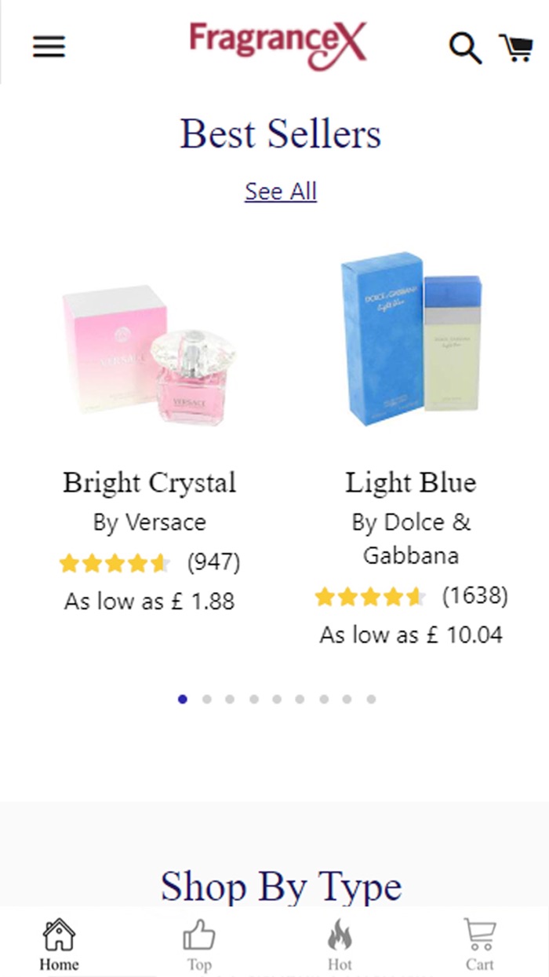This screenshot has height=977, width=549.
Task: Open the hamburger navigation menu
Action: 49,47
